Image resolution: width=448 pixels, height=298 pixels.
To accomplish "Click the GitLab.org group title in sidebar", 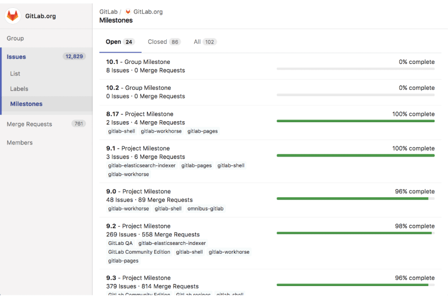I will point(41,16).
